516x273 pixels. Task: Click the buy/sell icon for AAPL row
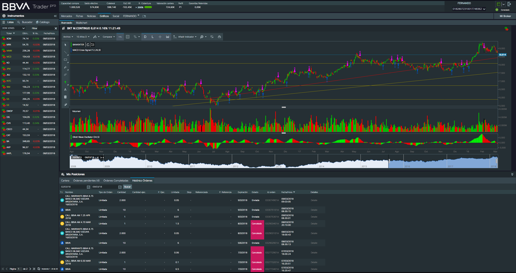tap(4, 153)
